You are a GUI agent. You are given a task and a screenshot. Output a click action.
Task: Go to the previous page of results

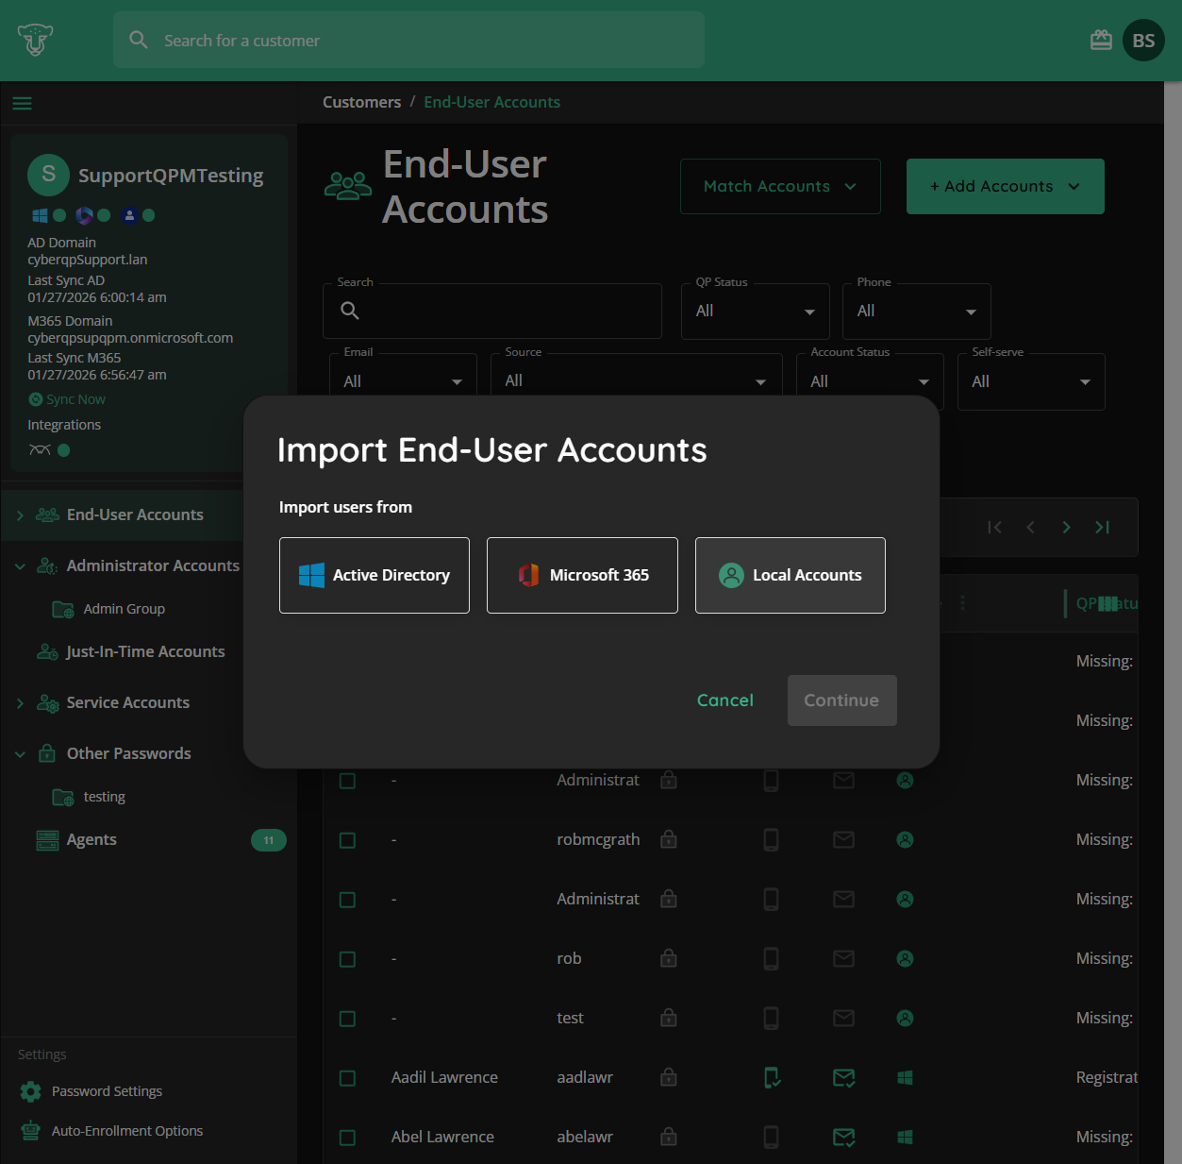1030,527
